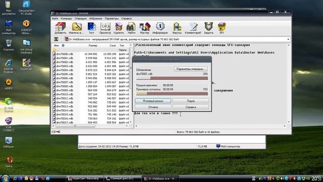This screenshot has height=182, width=323.
Task: Go up one folder level icon
Action: (56, 39)
